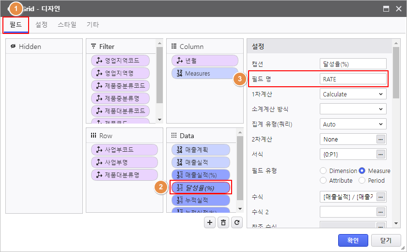
Task: Switch to the 스타일 tab
Action: tap(67, 24)
